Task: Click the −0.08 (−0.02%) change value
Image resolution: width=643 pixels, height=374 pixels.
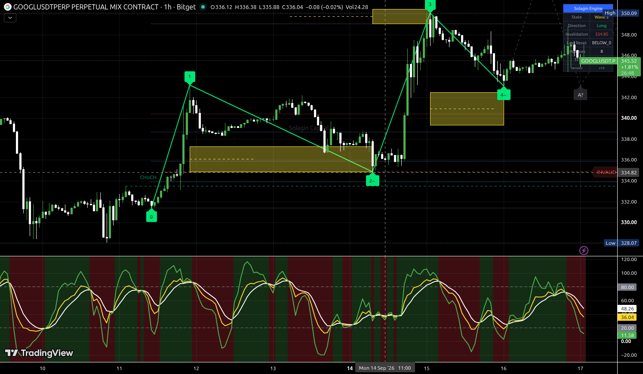Action: tap(325, 7)
